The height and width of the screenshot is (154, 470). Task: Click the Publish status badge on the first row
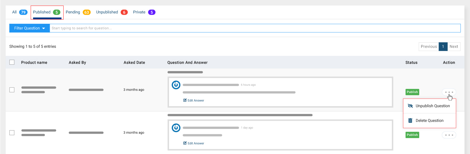(x=412, y=92)
